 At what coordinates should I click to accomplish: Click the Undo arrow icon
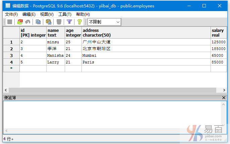[x=28, y=22]
